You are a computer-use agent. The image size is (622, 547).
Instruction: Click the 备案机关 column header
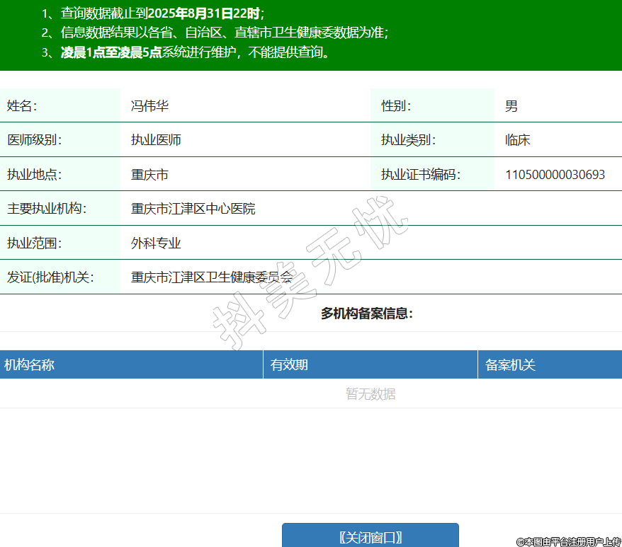(x=510, y=365)
